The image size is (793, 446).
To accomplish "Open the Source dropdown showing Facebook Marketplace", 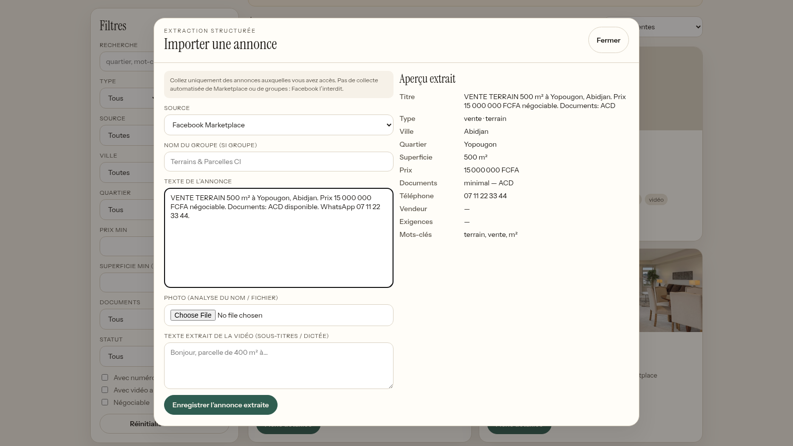I will [x=279, y=125].
